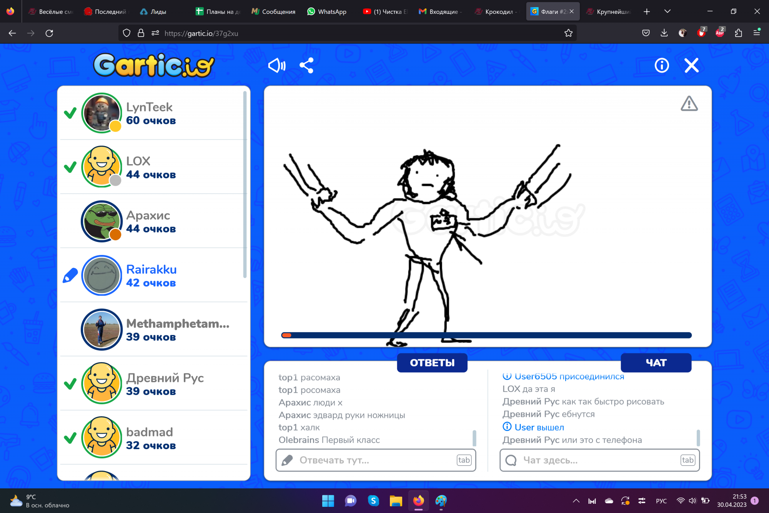
Task: Switch to the ЧАТ tab
Action: click(x=656, y=362)
